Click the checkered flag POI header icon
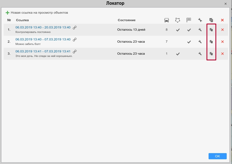 point(189,20)
